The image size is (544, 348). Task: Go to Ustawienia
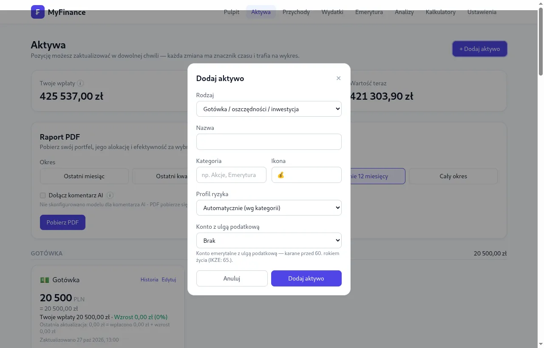coord(482,12)
